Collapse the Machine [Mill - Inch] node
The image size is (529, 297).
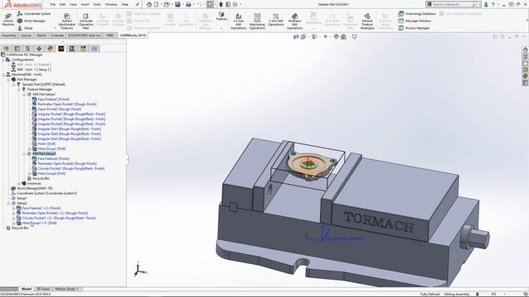[x=3, y=74]
